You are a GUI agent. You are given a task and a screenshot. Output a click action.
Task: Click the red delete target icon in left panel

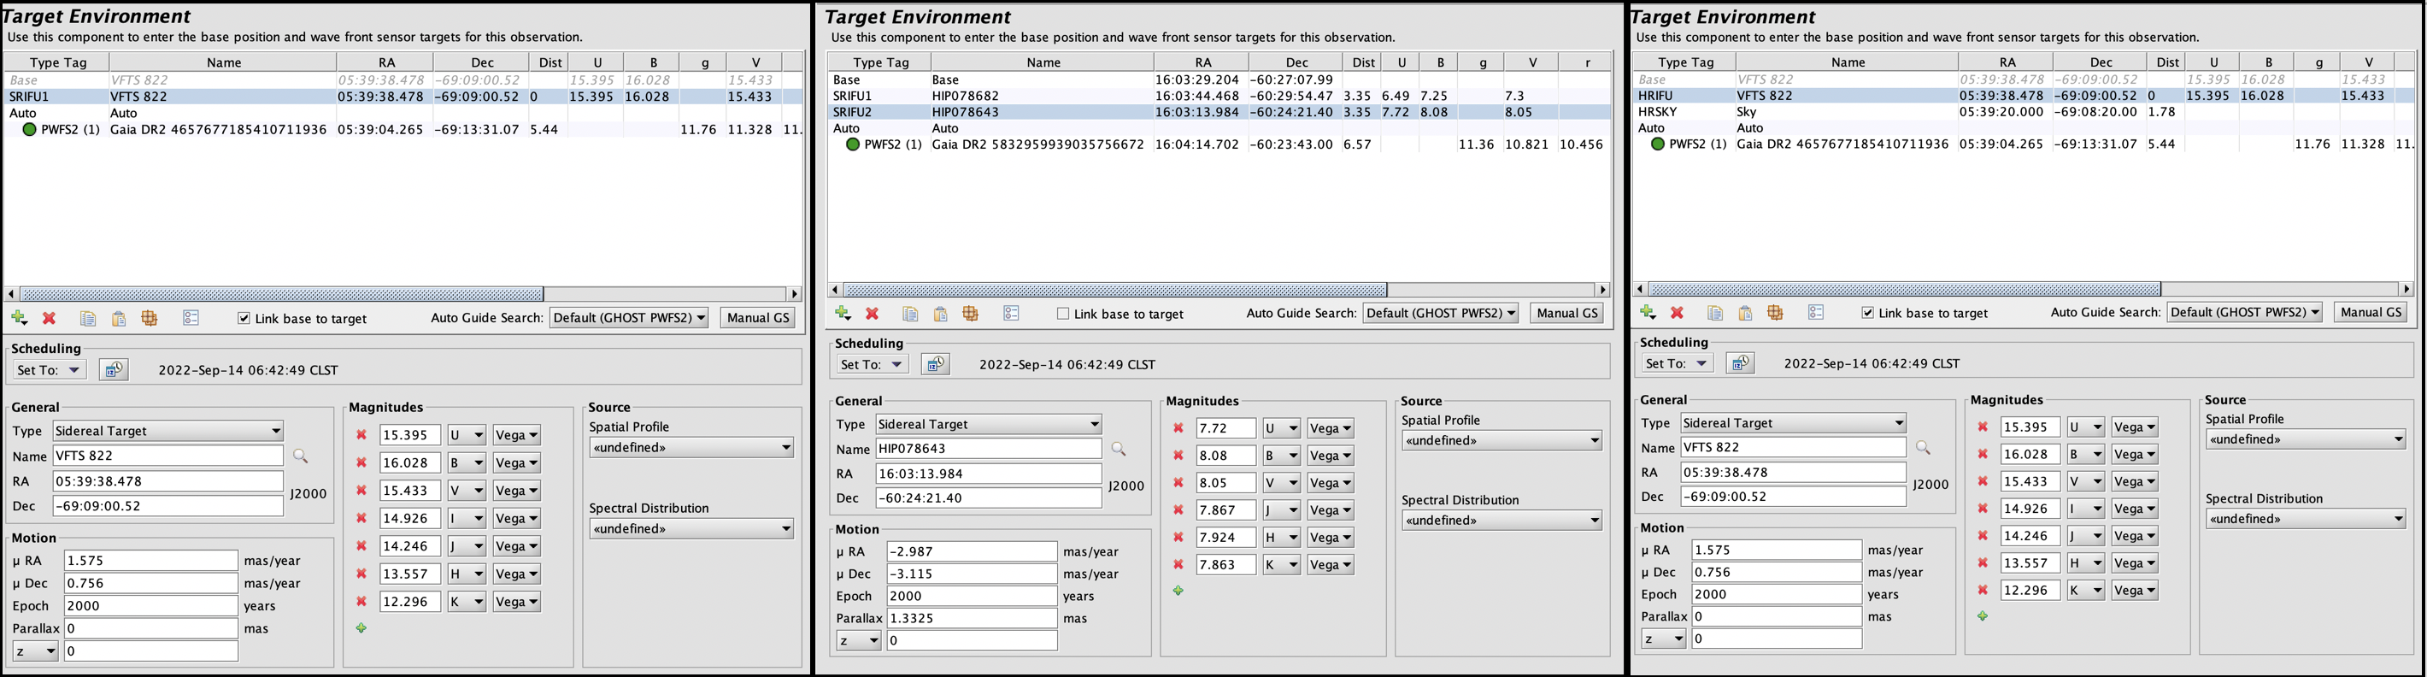pos(49,319)
